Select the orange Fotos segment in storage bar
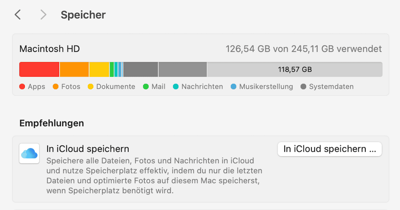 [74, 69]
